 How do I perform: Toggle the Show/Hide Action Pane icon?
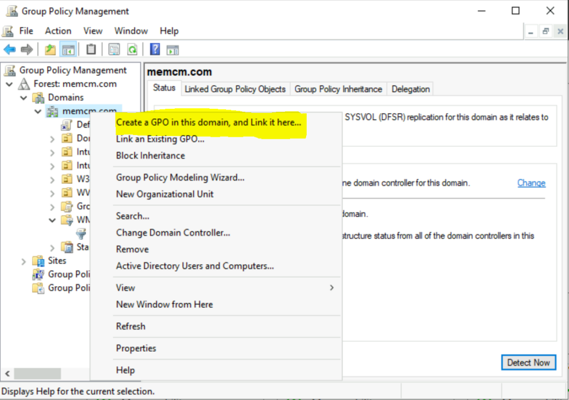click(x=173, y=50)
